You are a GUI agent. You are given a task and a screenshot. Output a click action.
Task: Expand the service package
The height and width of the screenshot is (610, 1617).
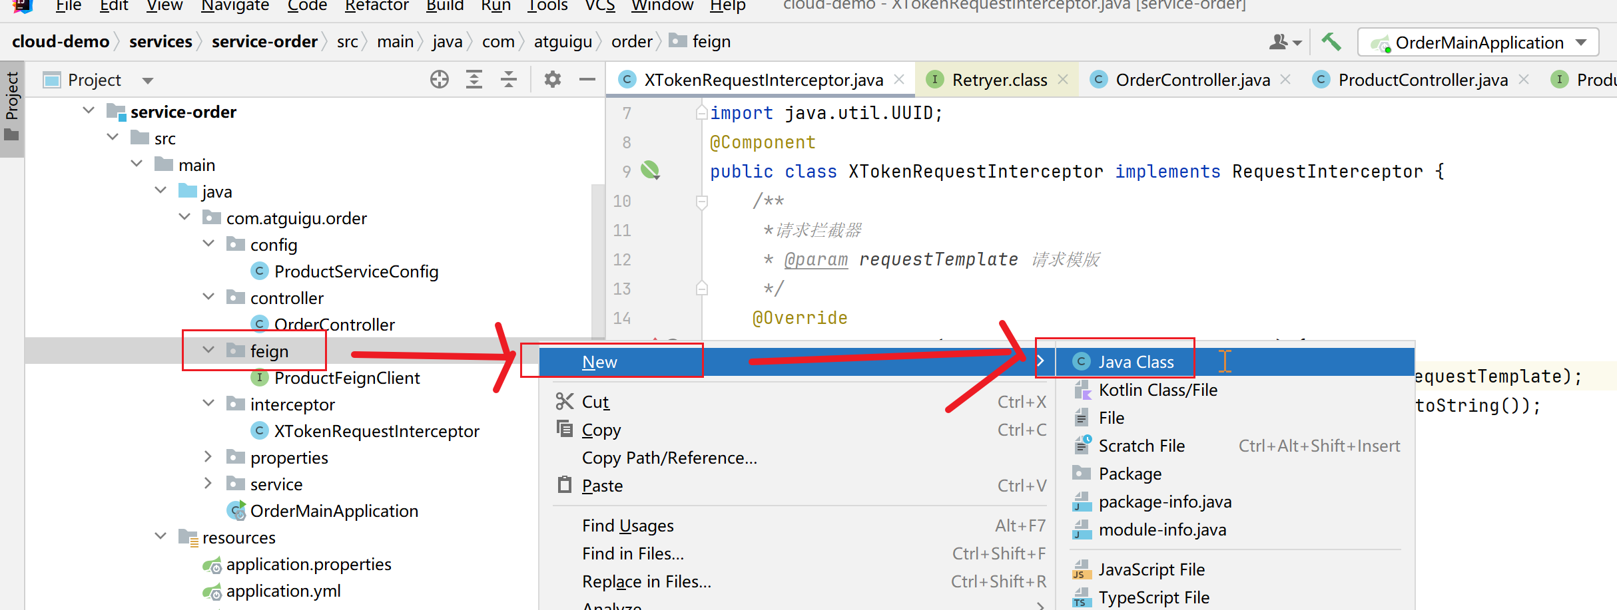pos(208,483)
